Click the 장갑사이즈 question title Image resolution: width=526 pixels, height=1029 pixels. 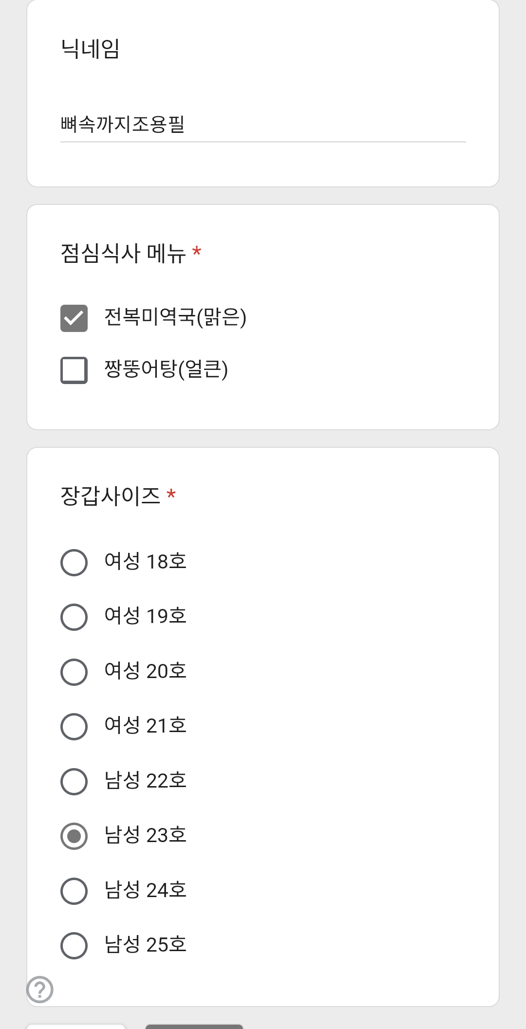coord(111,496)
